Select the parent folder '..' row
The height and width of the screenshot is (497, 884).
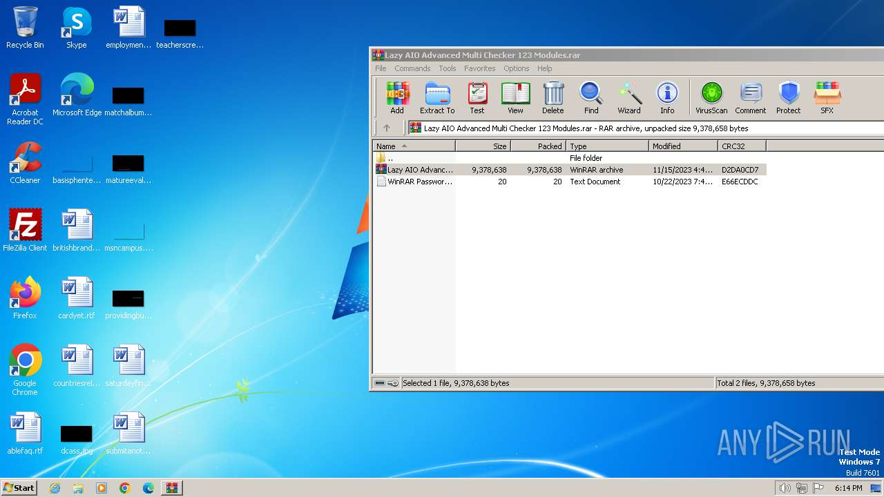pos(570,158)
